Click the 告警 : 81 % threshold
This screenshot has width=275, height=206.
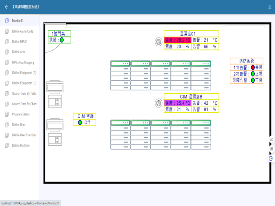click(205, 110)
